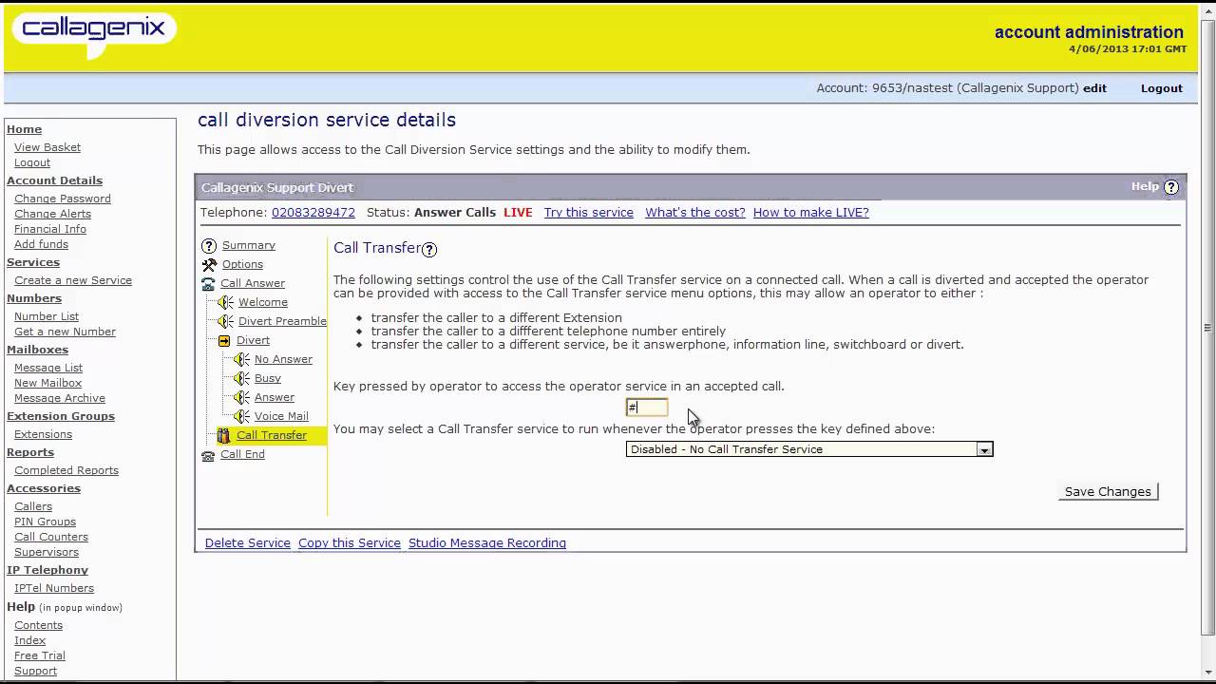The height and width of the screenshot is (684, 1216).
Task: Select Busy item
Action: point(268,378)
